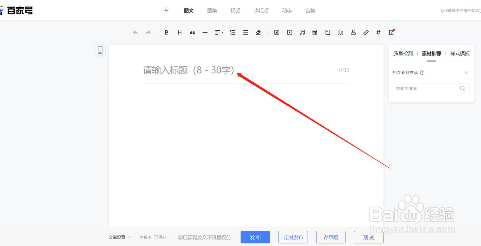Switch to 小视频 tab
This screenshot has width=481, height=246.
coord(261,11)
